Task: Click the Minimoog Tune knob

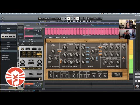Action: coord(53,51)
